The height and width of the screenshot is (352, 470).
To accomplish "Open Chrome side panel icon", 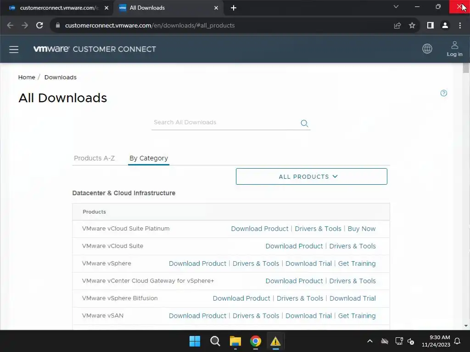I will (431, 26).
